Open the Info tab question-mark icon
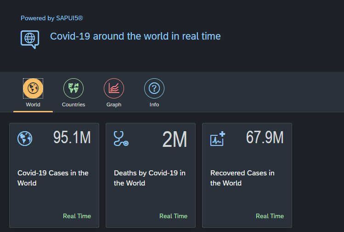 coord(154,88)
